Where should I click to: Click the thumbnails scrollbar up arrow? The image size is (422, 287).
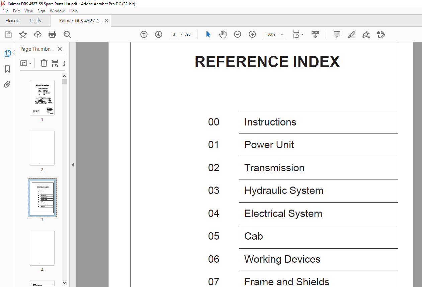tap(65, 76)
